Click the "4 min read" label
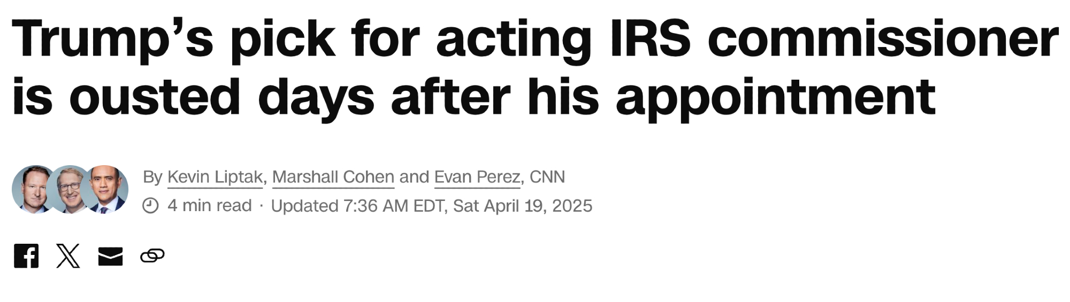Viewport: 1070px width, 302px height. [209, 206]
